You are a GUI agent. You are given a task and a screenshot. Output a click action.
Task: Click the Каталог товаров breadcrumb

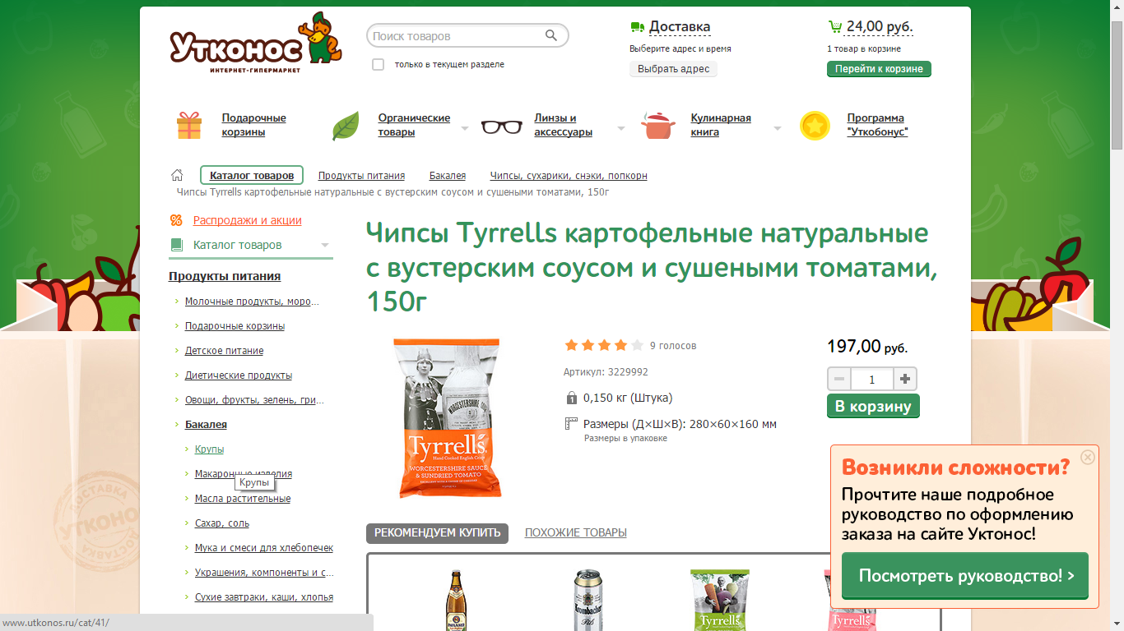pyautogui.click(x=252, y=175)
